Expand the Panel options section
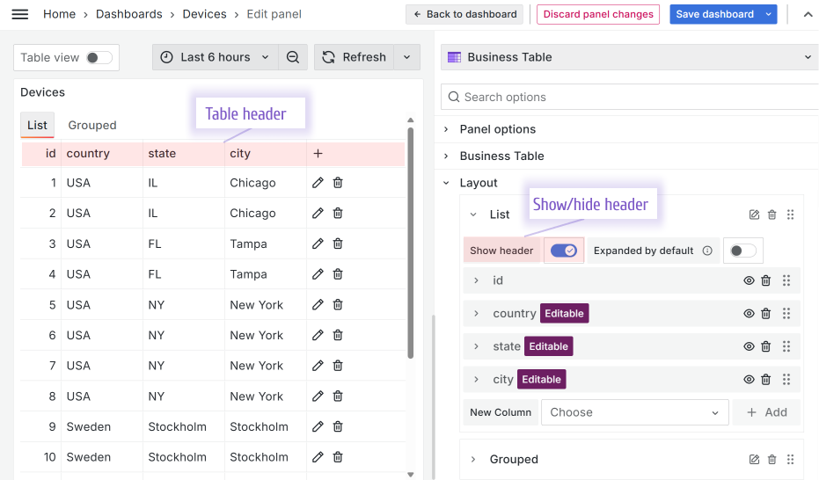 click(497, 129)
